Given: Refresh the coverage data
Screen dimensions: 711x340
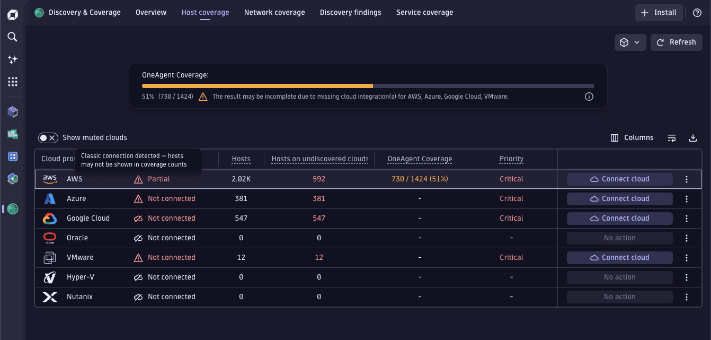Looking at the screenshot, I should tap(677, 42).
